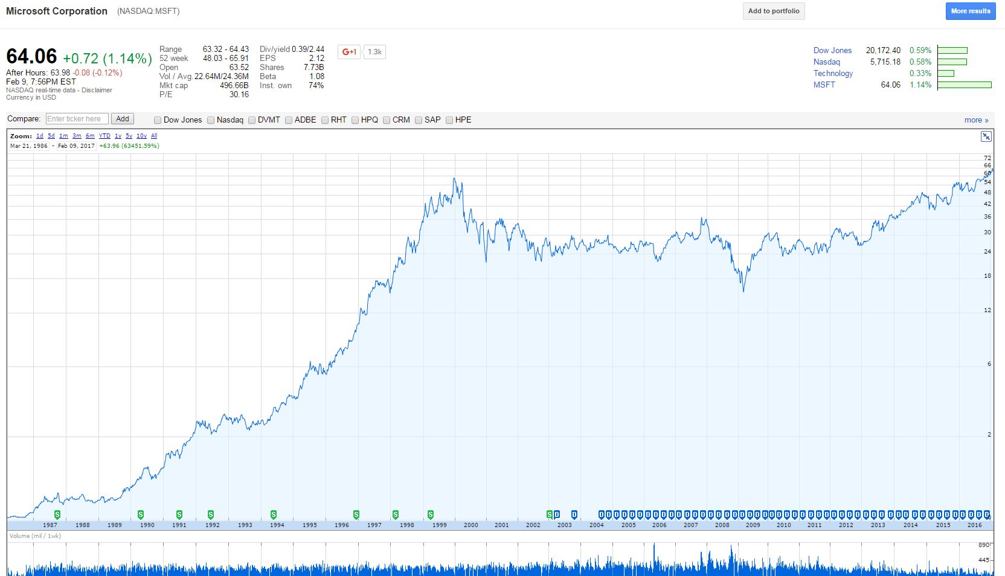Image resolution: width=1005 pixels, height=576 pixels.
Task: Expand more comparison tickers via 'more »'
Action: (x=976, y=120)
